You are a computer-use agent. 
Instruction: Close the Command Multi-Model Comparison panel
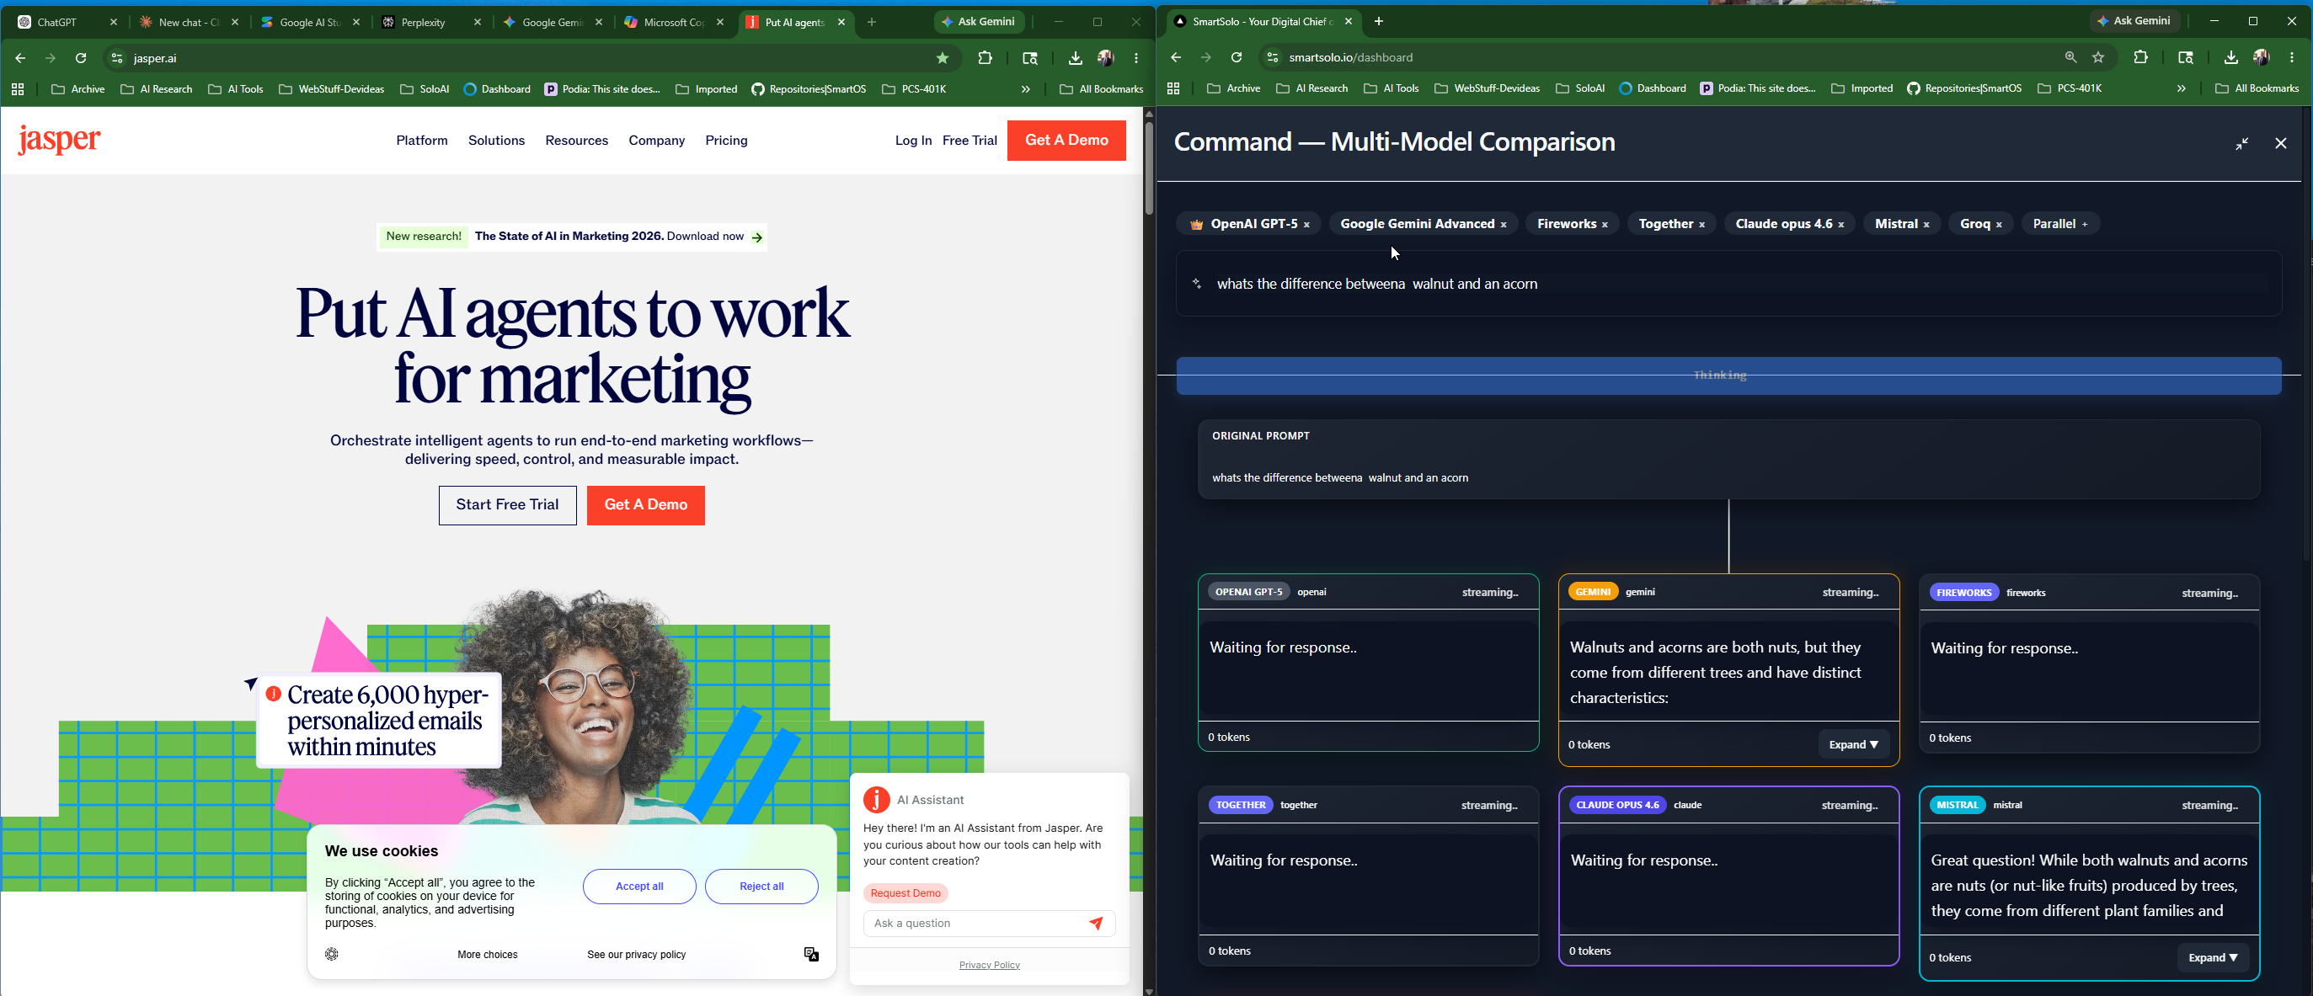click(2281, 144)
